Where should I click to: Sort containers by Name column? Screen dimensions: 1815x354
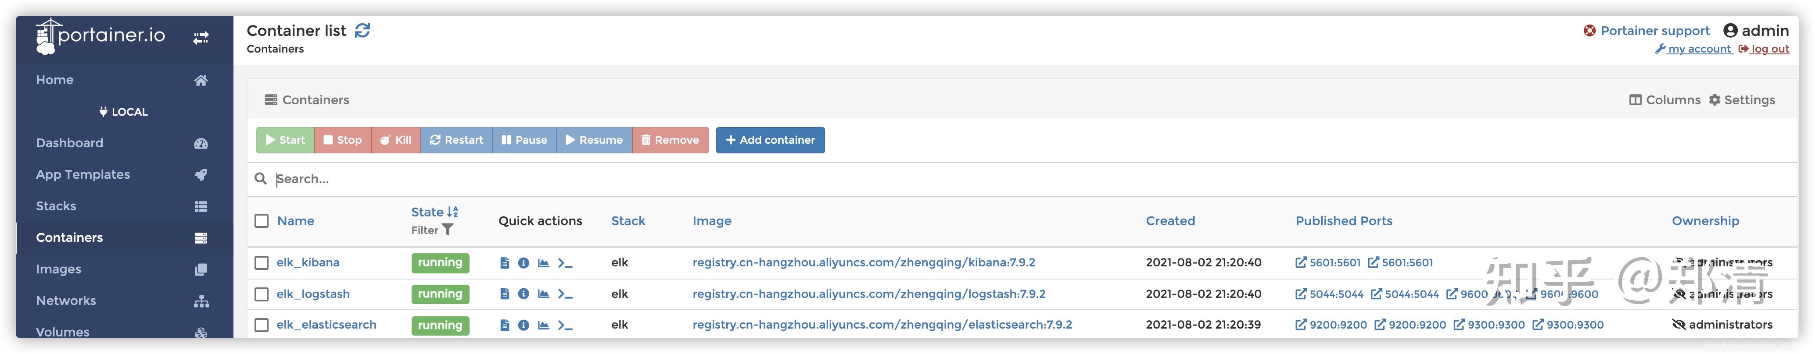[296, 221]
